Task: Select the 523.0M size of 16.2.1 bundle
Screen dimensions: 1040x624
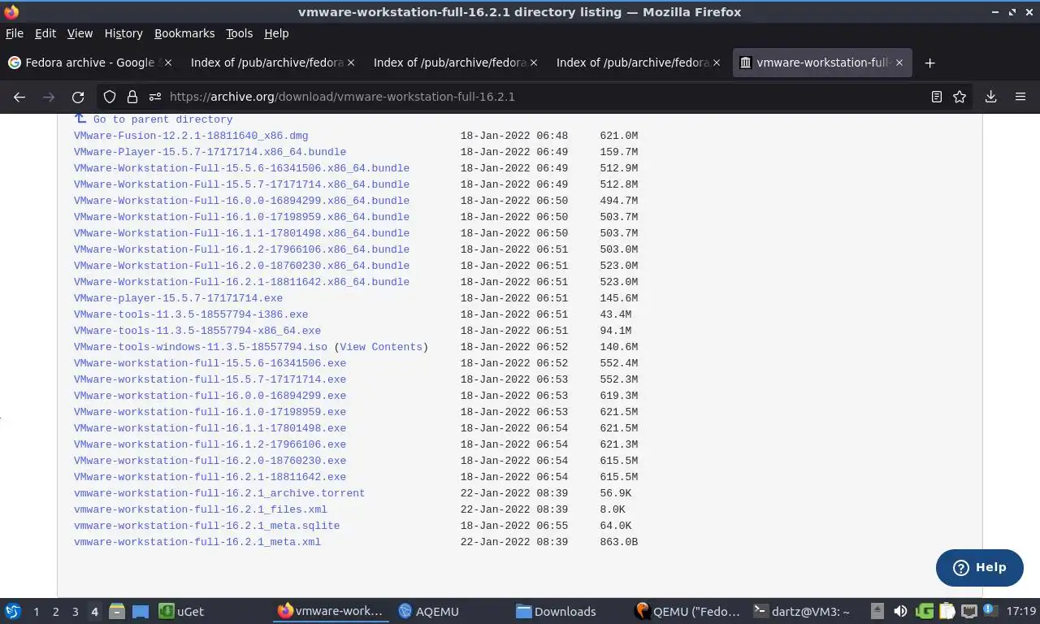Action: 619,282
